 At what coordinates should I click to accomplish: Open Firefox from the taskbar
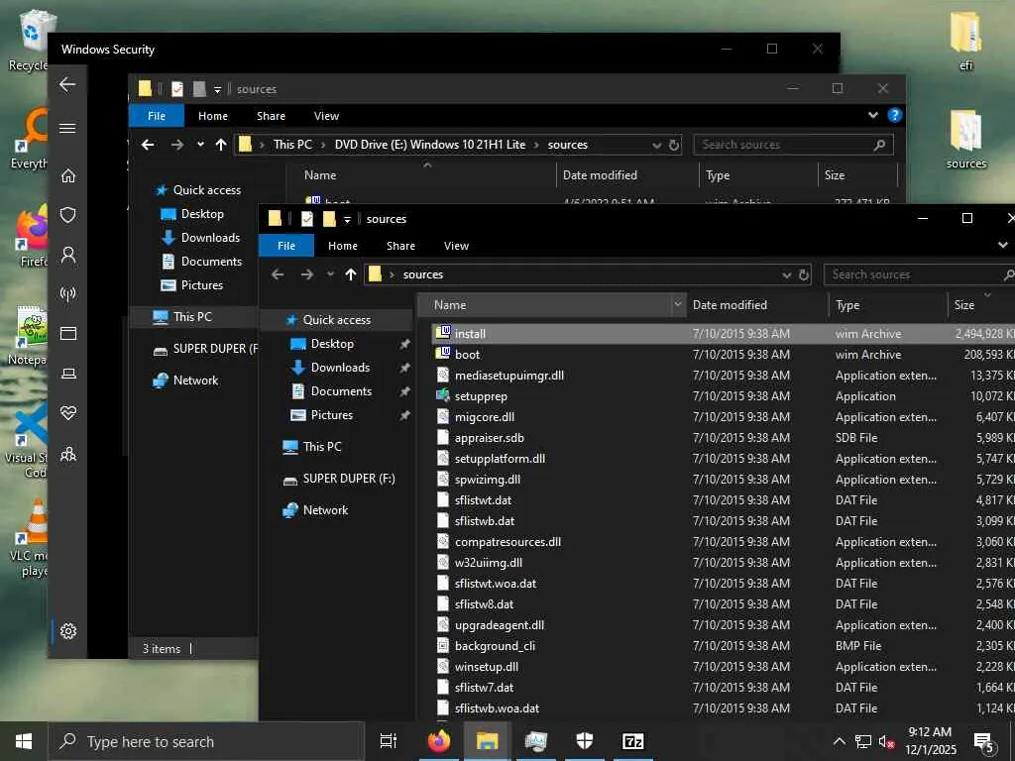click(438, 741)
